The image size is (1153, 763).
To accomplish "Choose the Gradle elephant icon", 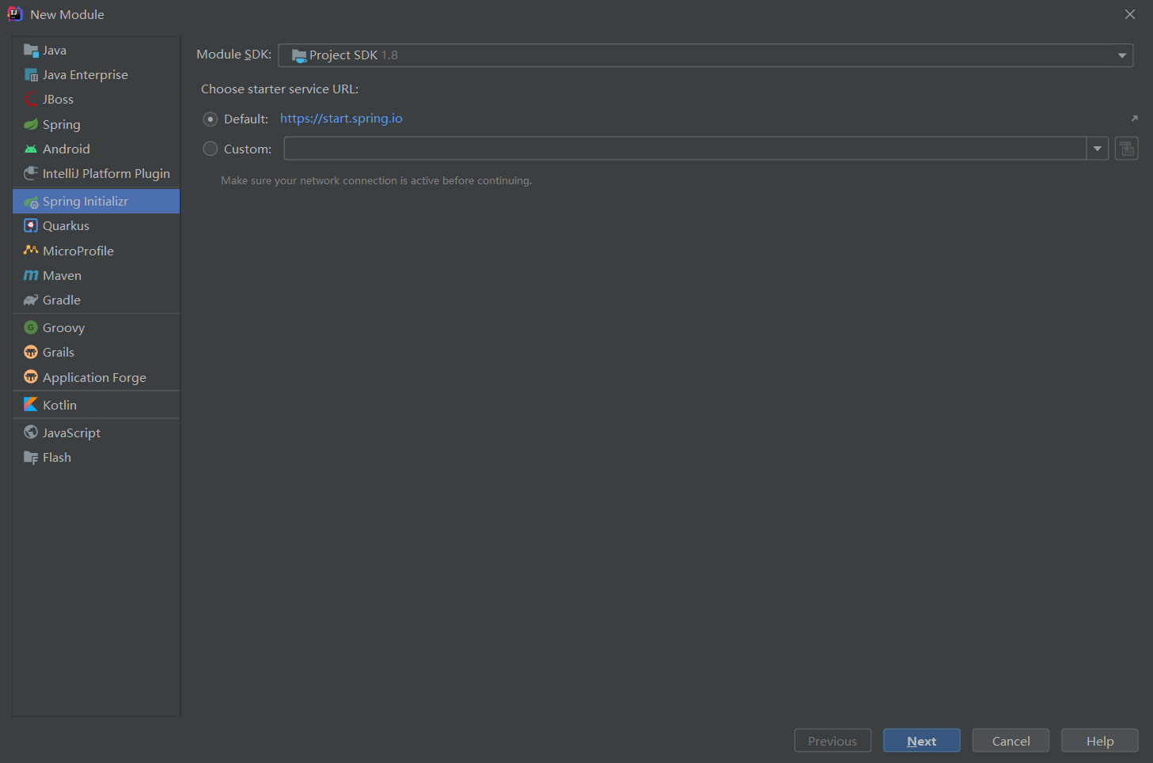I will [x=31, y=300].
